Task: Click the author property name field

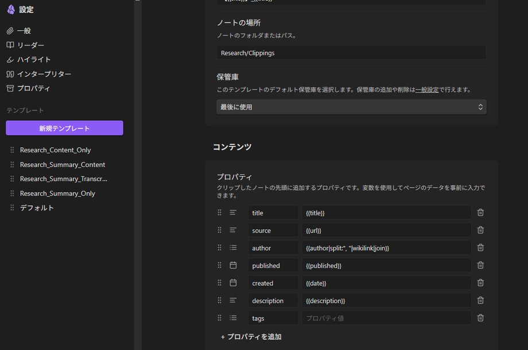Action: 273,248
